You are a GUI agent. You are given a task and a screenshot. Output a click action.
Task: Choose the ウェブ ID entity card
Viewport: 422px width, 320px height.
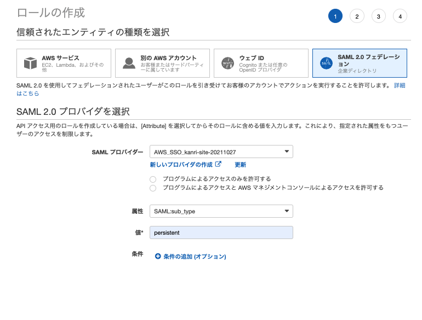(261, 63)
